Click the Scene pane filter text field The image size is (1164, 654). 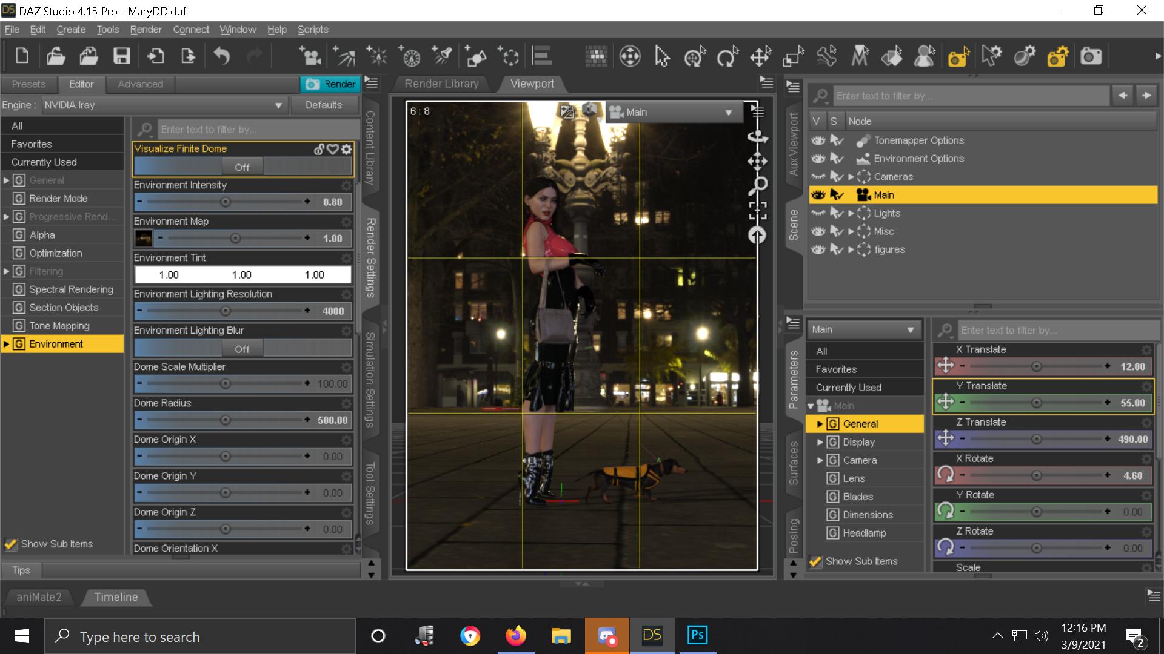[970, 96]
